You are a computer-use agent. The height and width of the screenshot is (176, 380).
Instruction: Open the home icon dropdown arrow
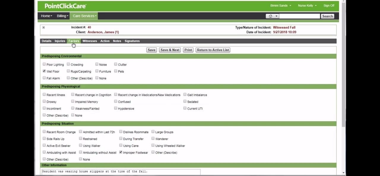[276, 16]
